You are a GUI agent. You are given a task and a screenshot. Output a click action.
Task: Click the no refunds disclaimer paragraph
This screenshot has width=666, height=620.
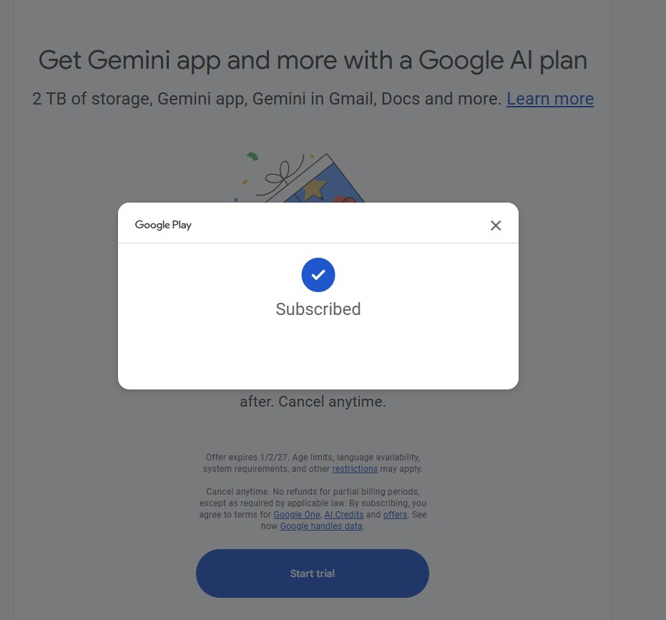coord(313,503)
